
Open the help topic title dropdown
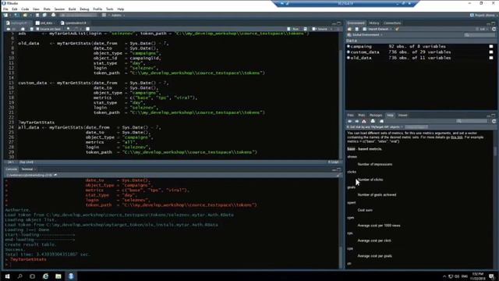coord(375,126)
